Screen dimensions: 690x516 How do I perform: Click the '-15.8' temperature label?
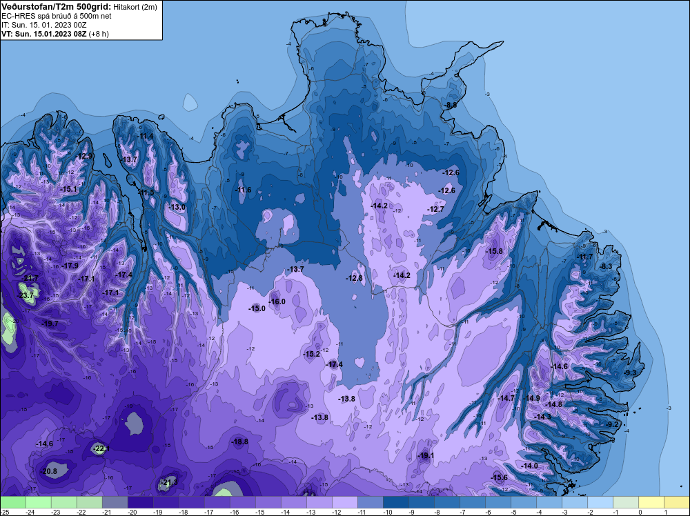494,251
